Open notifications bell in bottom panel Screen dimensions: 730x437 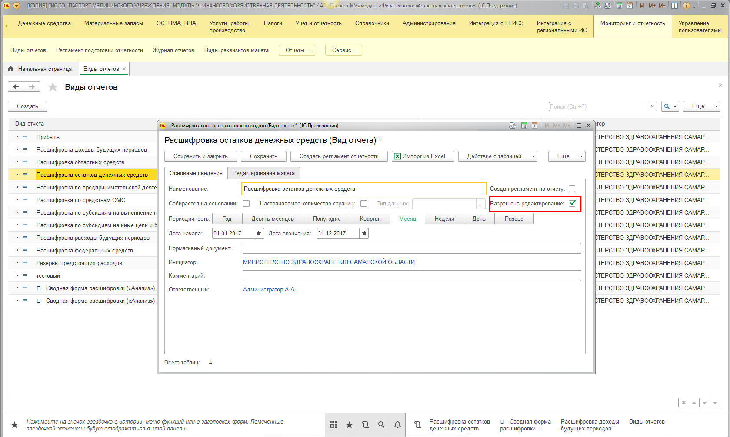397,425
